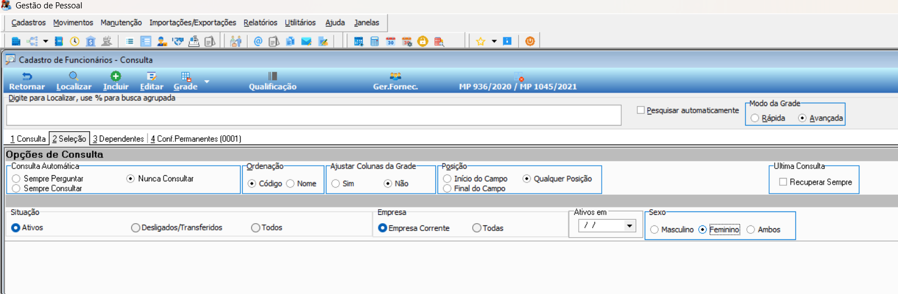The image size is (898, 294).
Task: Switch to 4 Conf.Permanentes (0001) tab
Action: pos(196,139)
